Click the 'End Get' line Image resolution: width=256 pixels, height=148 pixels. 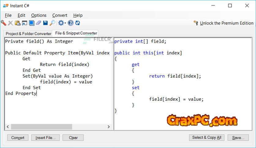click(32, 70)
